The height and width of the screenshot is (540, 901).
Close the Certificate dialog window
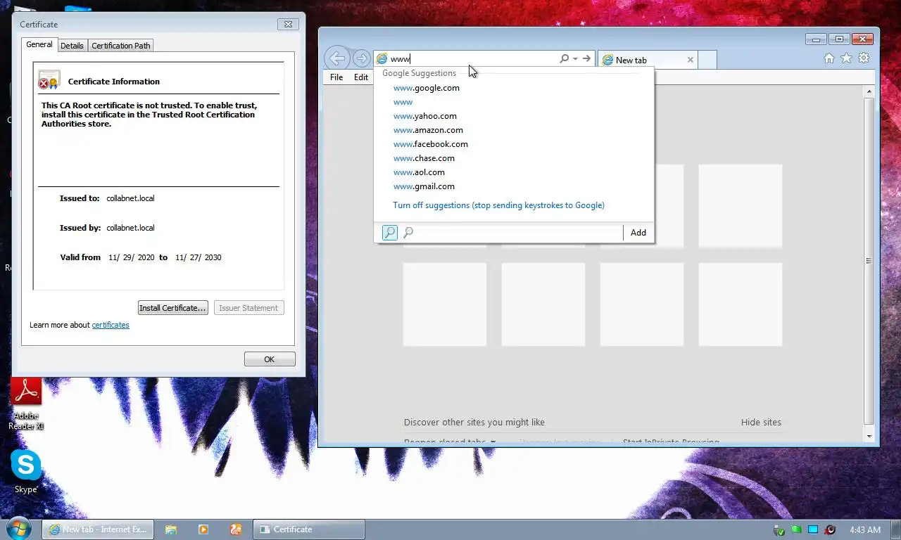click(288, 24)
